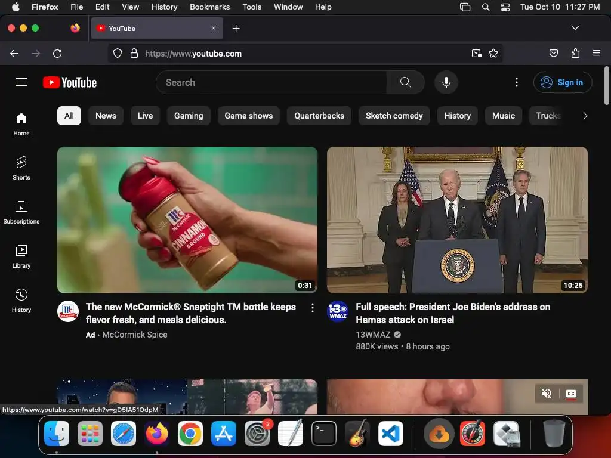Select the Quarterbacks chip
Image resolution: width=611 pixels, height=458 pixels.
pyautogui.click(x=319, y=116)
